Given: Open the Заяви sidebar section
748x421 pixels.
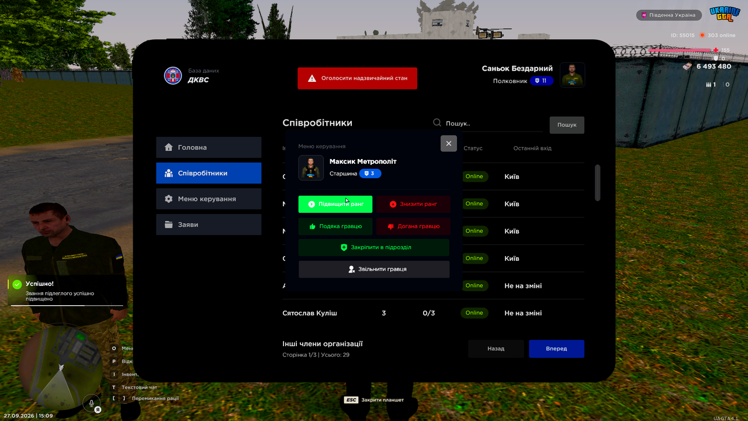Looking at the screenshot, I should tap(209, 225).
